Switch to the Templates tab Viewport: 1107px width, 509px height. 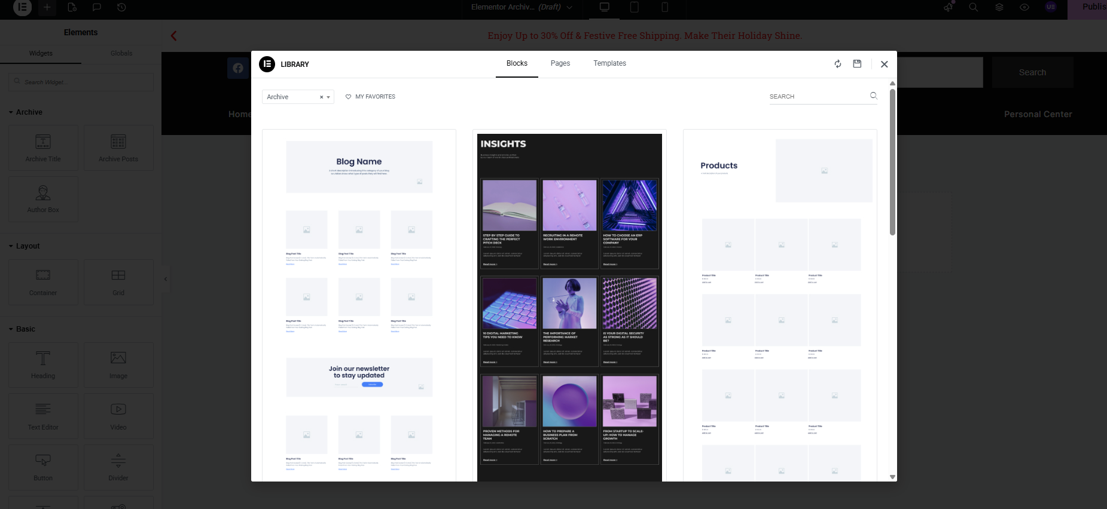pos(609,63)
